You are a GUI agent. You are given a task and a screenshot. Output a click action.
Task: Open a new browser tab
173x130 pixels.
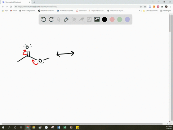pos(34,2)
